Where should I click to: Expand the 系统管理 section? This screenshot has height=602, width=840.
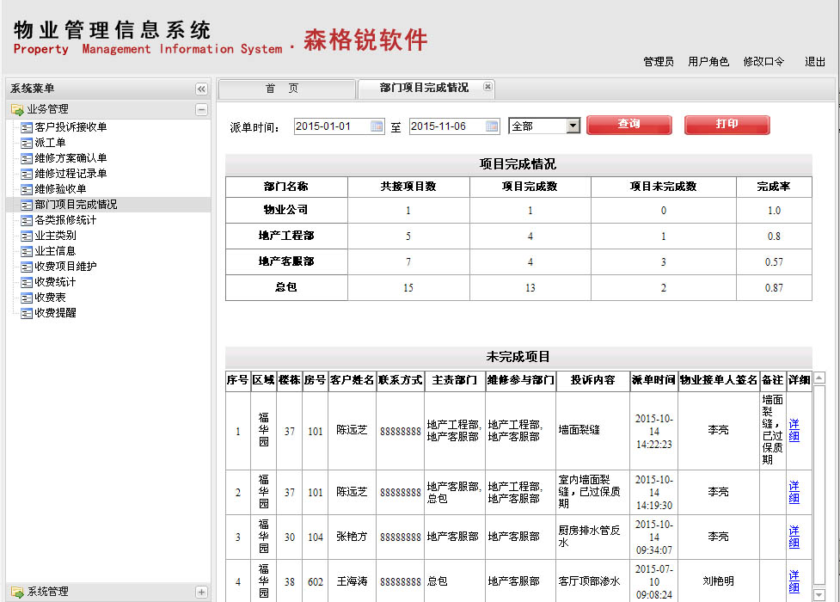coord(201,592)
